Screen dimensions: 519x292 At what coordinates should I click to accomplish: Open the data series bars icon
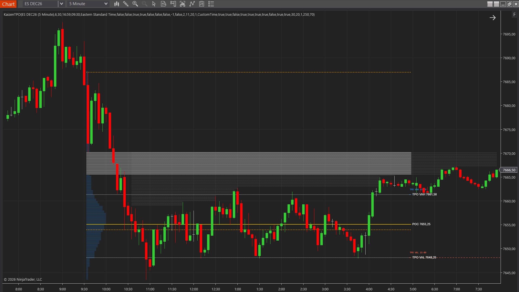pos(182,4)
